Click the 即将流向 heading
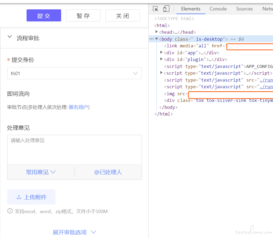Image resolution: width=273 pixels, height=238 pixels. [x=18, y=94]
